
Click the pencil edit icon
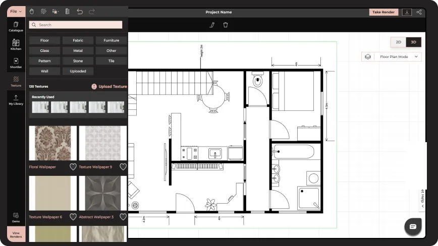(212, 25)
